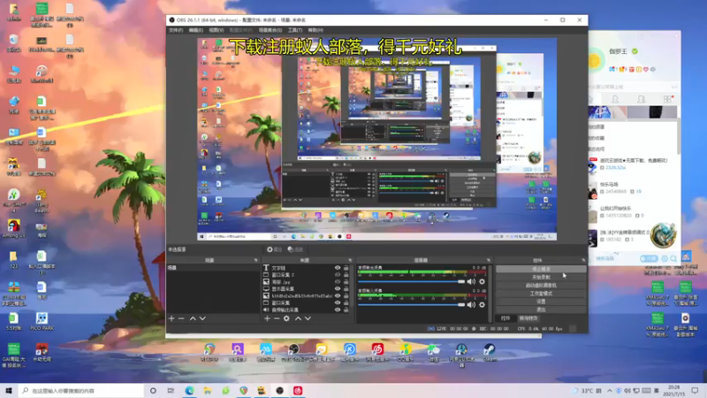
Task: Move scene down in Scenes panel
Action: coord(202,318)
